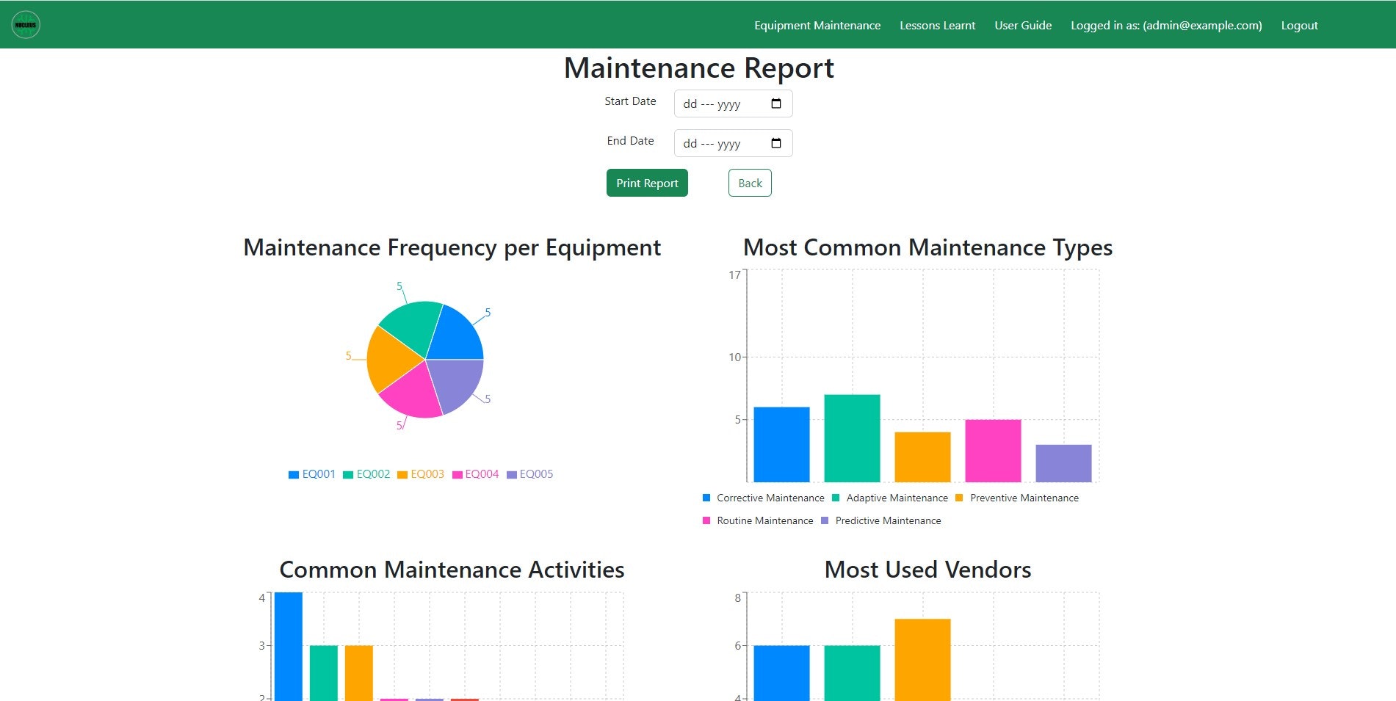1396x701 pixels.
Task: Click the Preventive Maintenance legend entry
Action: point(1017,498)
